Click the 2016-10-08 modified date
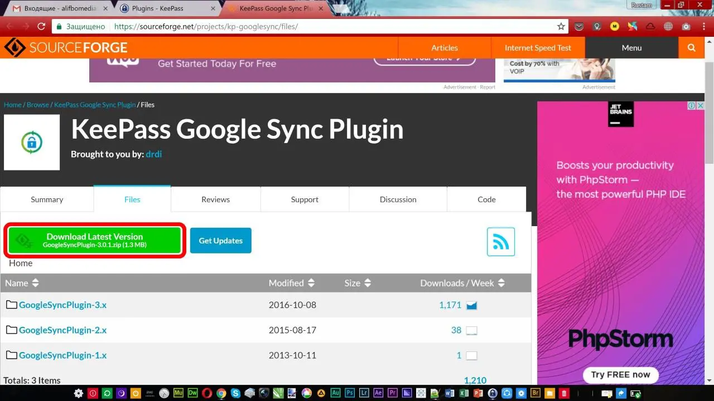Viewport: 714px width, 401px height. [x=292, y=305]
